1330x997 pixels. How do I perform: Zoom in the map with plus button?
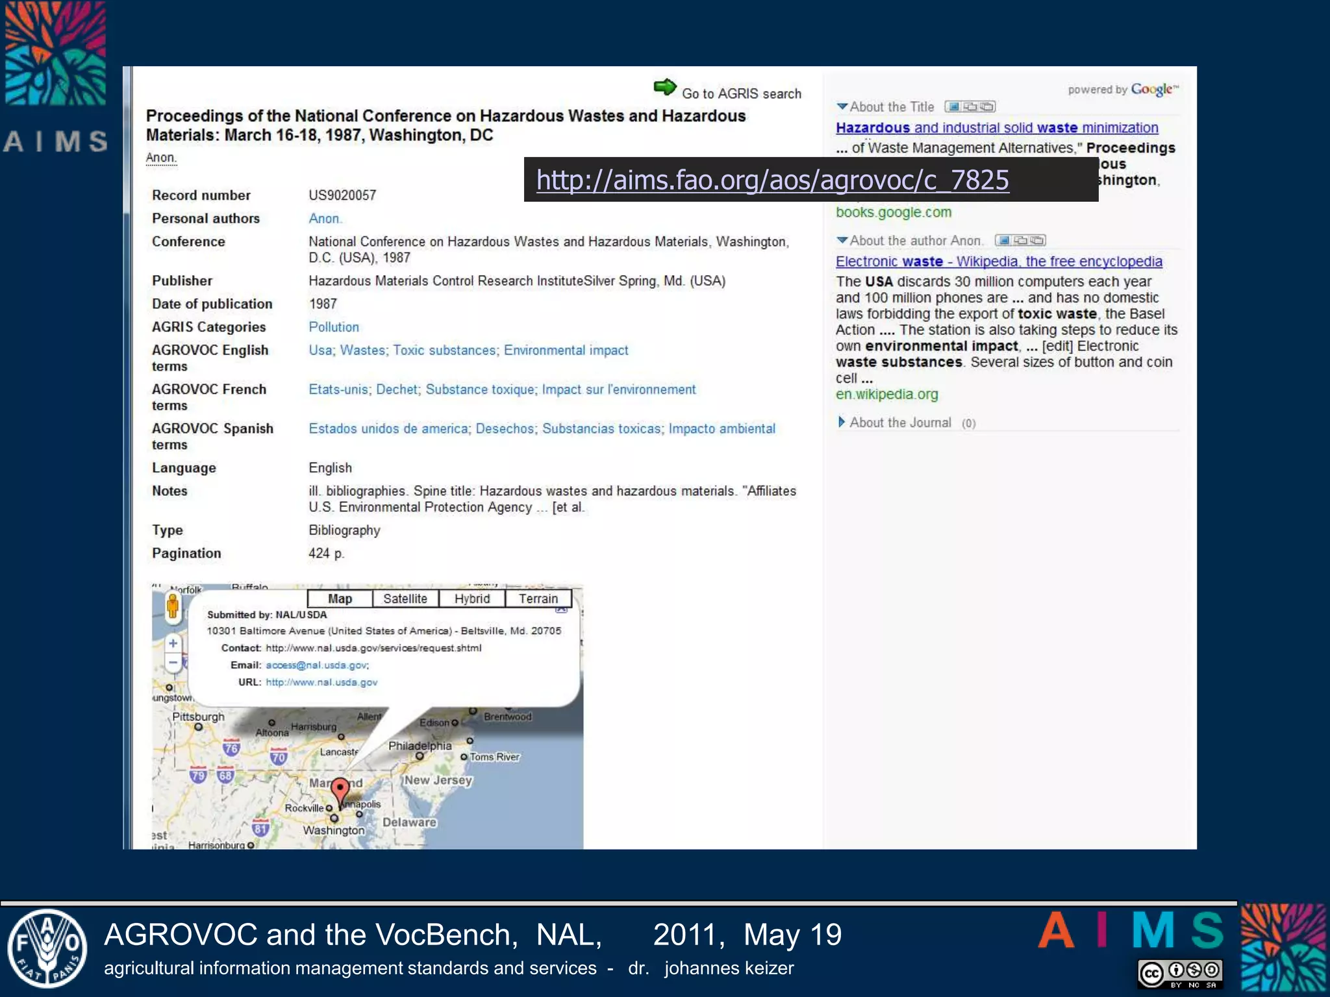coord(173,643)
